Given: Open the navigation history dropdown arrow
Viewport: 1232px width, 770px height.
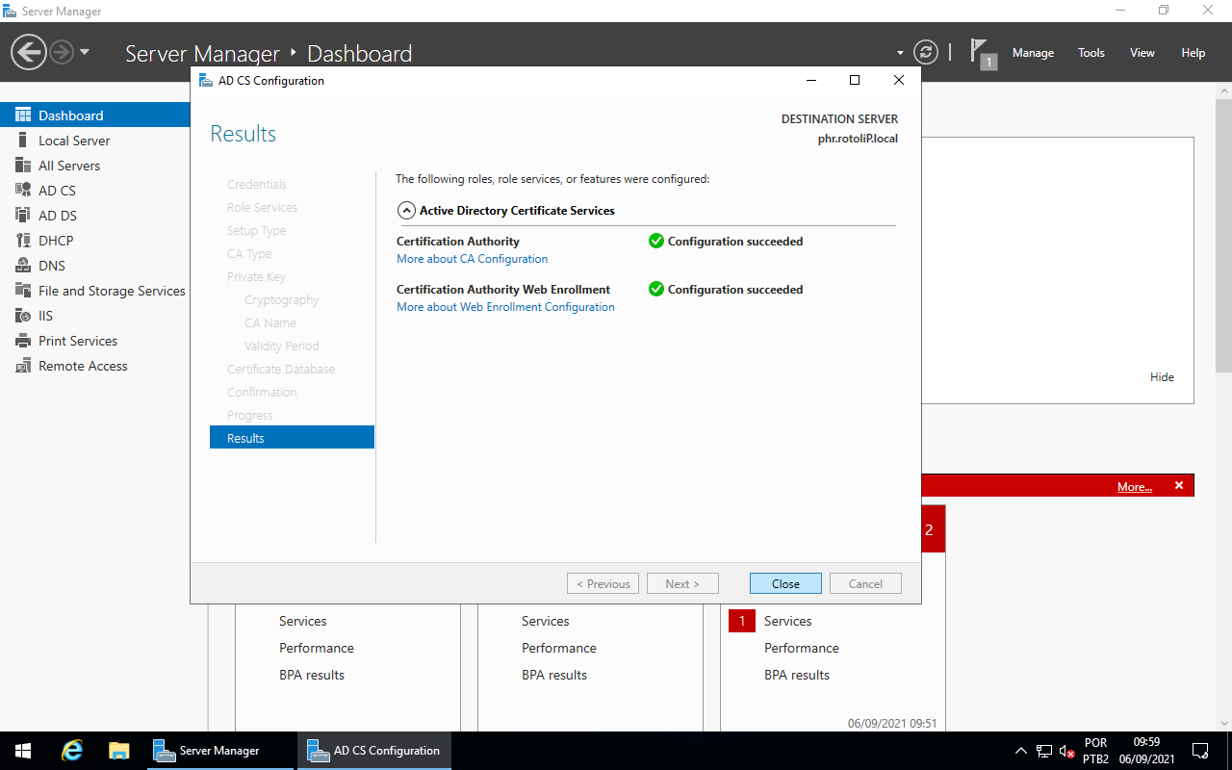Looking at the screenshot, I should tap(85, 52).
